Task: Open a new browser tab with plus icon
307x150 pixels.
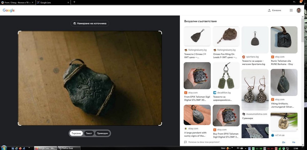Action: (x=74, y=2)
